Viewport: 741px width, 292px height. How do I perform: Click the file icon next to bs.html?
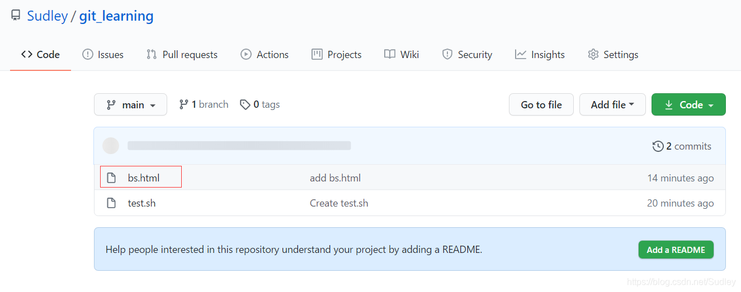(x=111, y=178)
